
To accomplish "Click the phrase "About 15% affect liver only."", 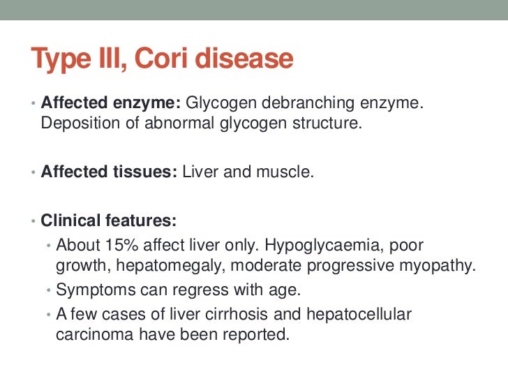I will click(x=158, y=245).
